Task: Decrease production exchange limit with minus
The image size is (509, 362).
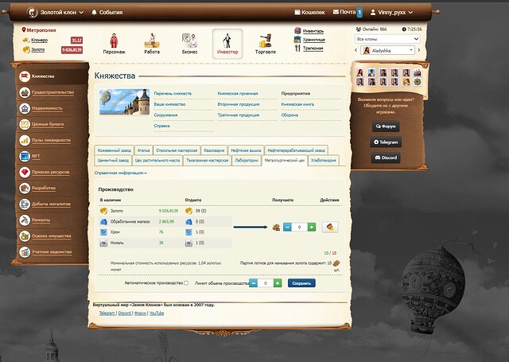Action: (254, 282)
